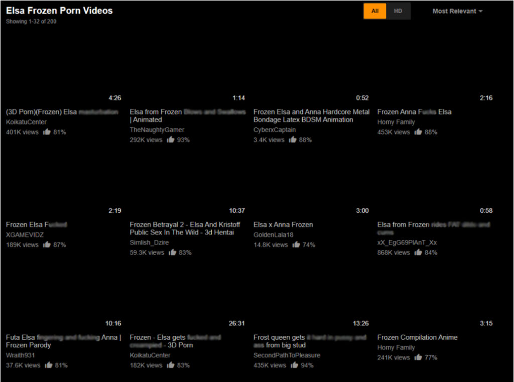Click the thumbs-up icon beside 59.3K views

coord(173,252)
